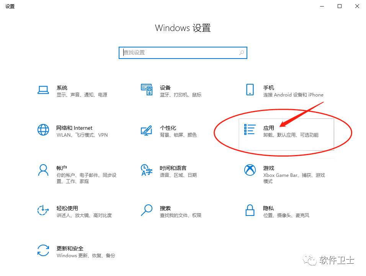Click the text Xbox Game Bar、捕获、游戏模式
This screenshot has height=276, width=366.
(x=294, y=178)
